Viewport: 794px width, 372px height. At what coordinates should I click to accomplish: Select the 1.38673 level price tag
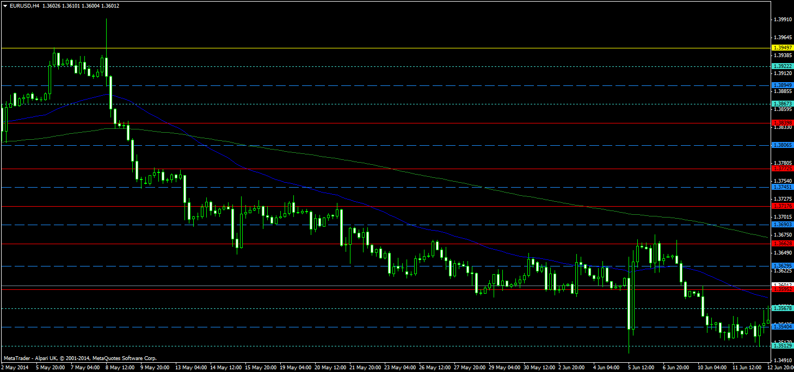click(x=783, y=103)
